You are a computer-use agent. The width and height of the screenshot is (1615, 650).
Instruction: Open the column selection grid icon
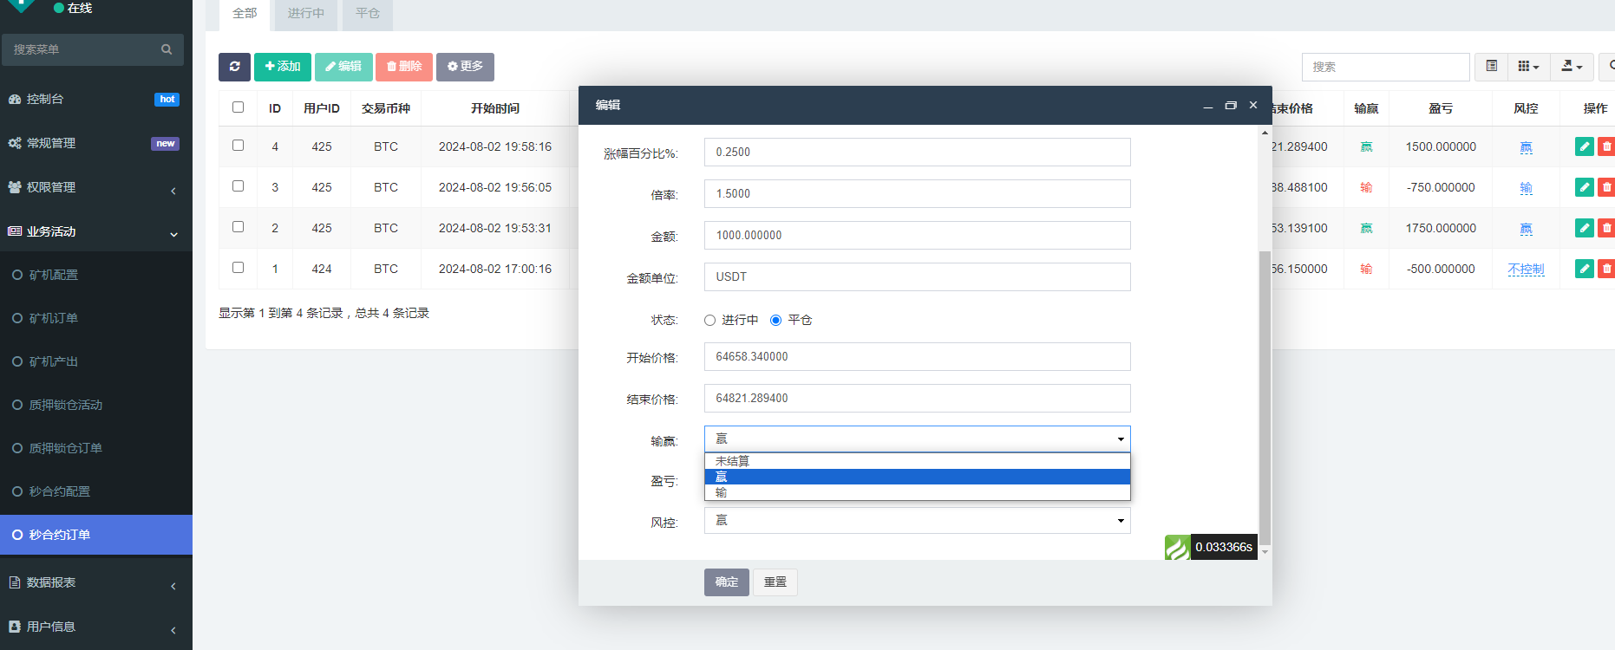[x=1527, y=67]
